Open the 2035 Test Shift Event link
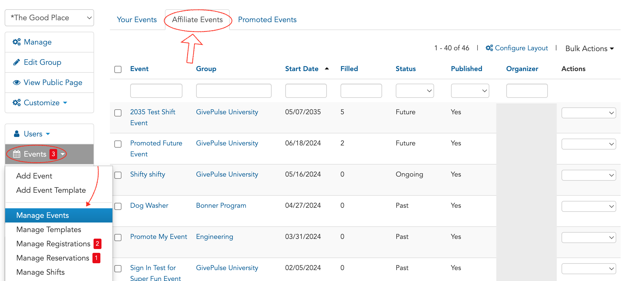Screen dimensions: 628x281 click(153, 117)
